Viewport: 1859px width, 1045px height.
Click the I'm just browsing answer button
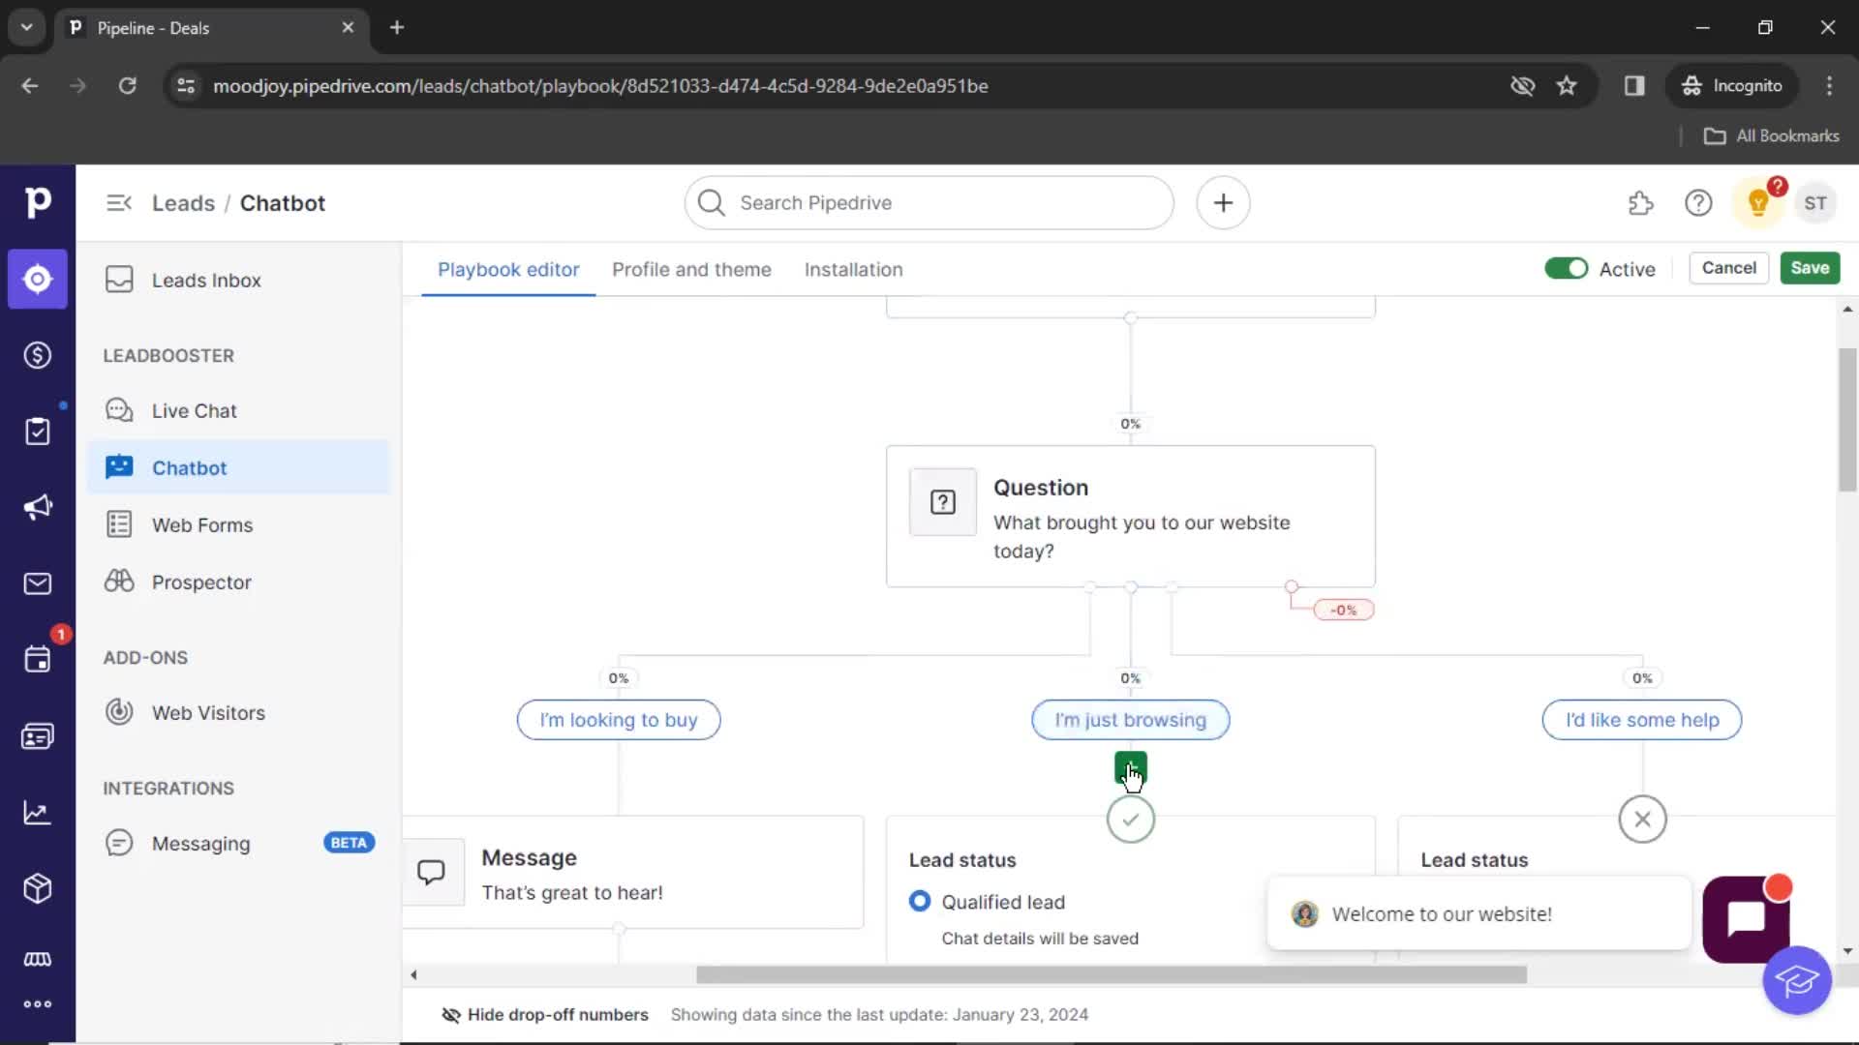pos(1130,720)
